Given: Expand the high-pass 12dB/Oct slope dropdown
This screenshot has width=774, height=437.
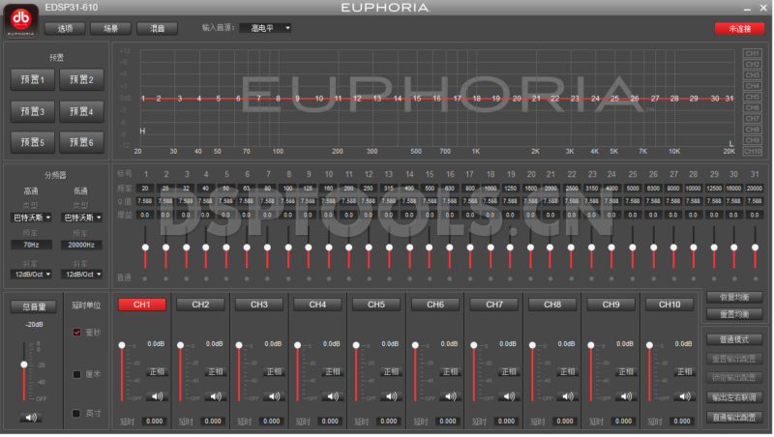Looking at the screenshot, I should coord(32,274).
